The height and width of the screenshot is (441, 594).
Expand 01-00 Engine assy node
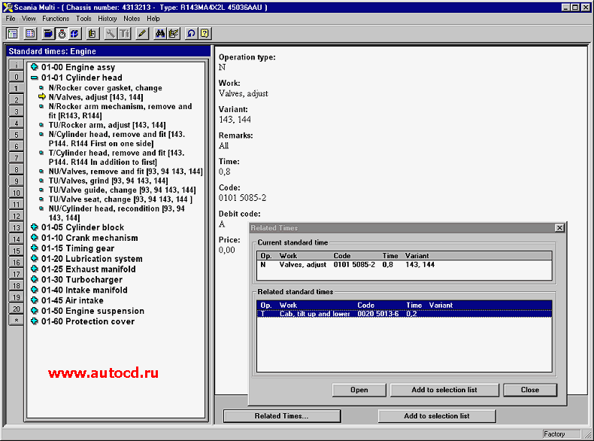click(35, 67)
